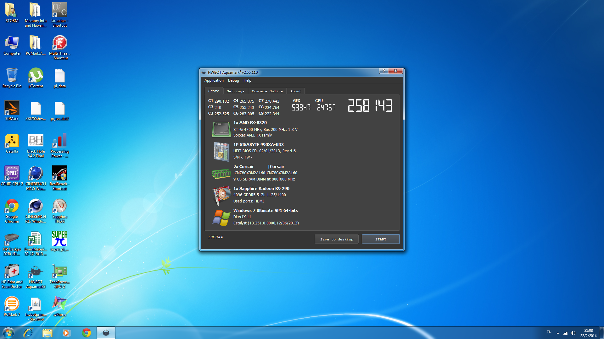
Task: Select the PCMark 7 desktop icon
Action: 12,306
